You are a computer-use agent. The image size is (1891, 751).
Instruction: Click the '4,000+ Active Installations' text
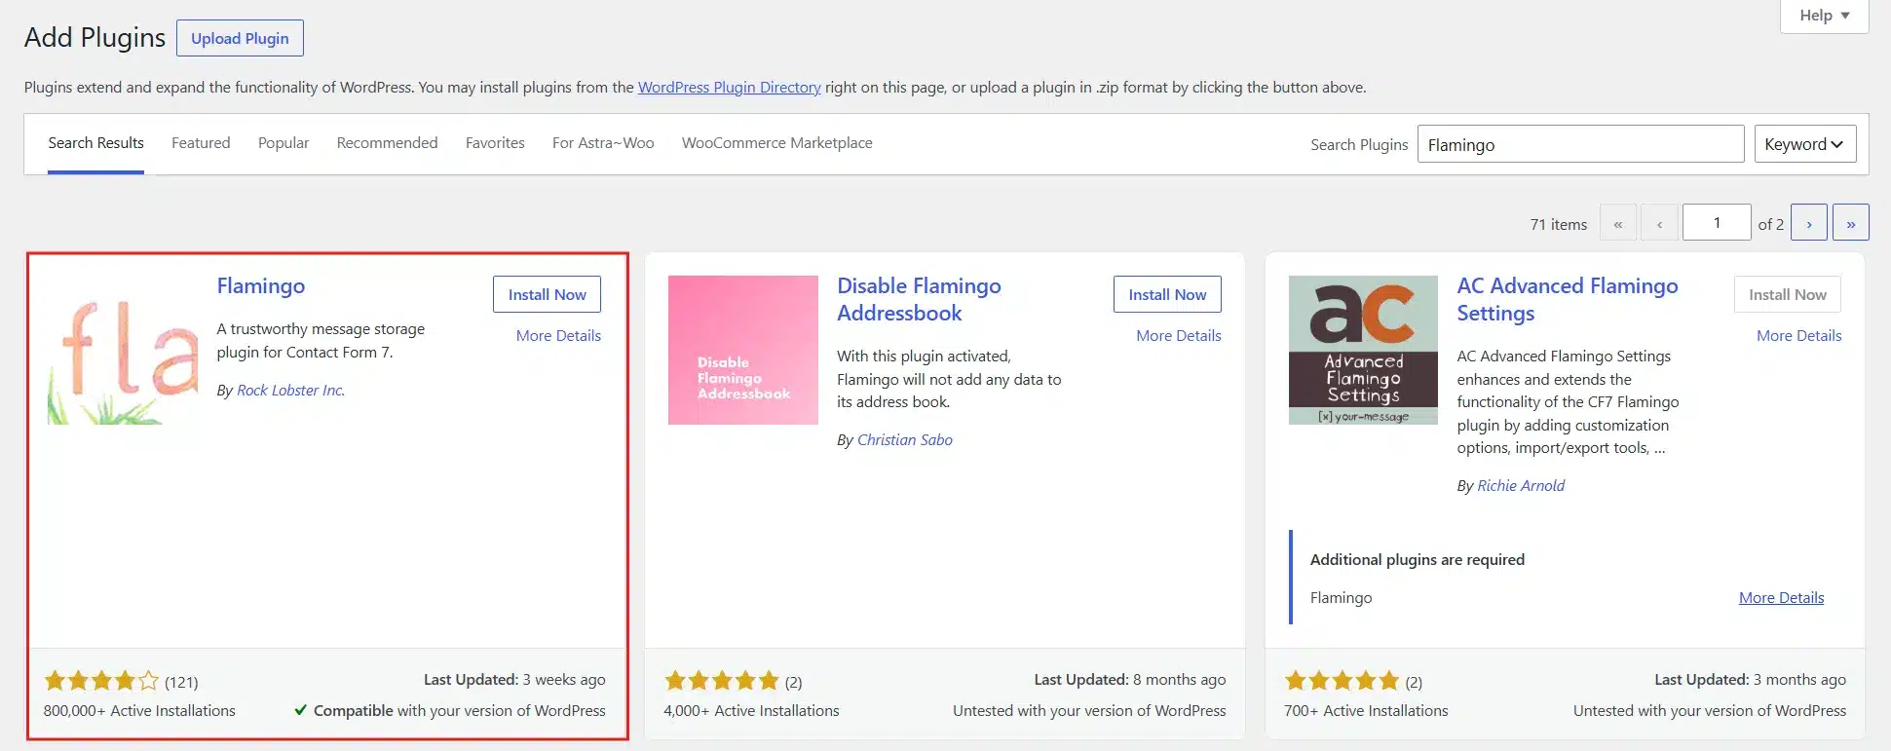coord(751,711)
